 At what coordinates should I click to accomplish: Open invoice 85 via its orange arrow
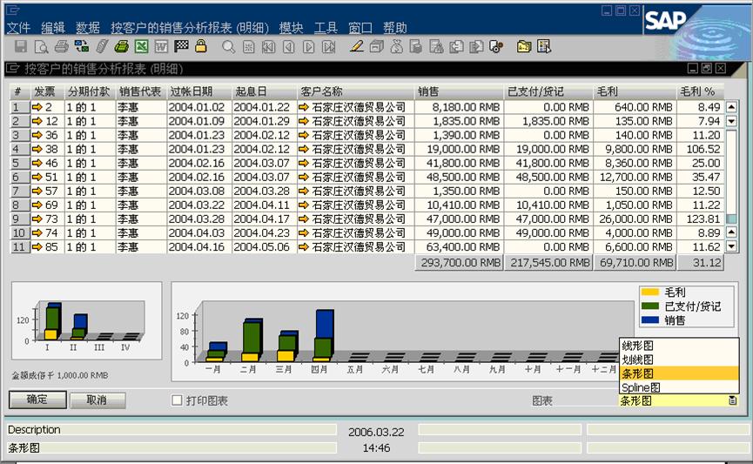37,247
